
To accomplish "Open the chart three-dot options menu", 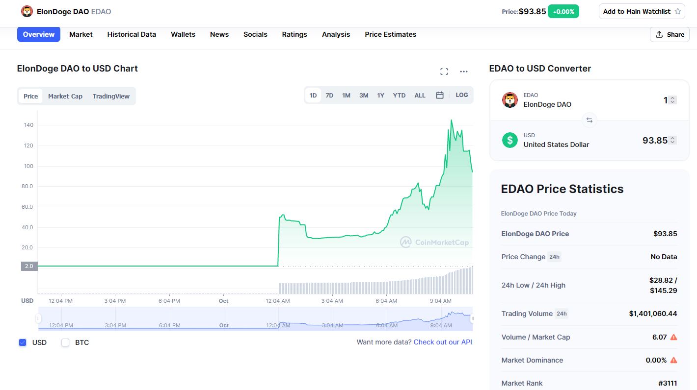I will click(x=464, y=72).
